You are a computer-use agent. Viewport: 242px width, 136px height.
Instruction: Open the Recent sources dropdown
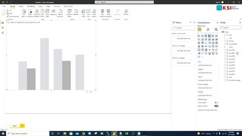(x=60, y=13)
